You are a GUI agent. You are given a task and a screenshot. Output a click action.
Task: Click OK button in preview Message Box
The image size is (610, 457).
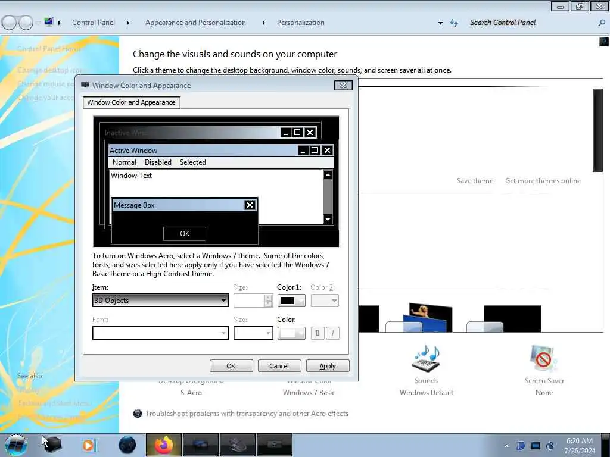pyautogui.click(x=185, y=233)
